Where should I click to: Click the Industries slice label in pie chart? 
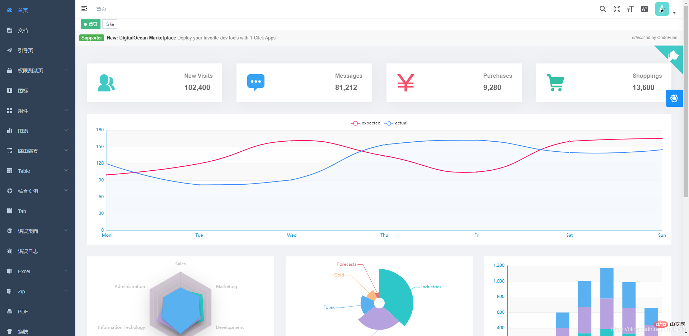[431, 287]
